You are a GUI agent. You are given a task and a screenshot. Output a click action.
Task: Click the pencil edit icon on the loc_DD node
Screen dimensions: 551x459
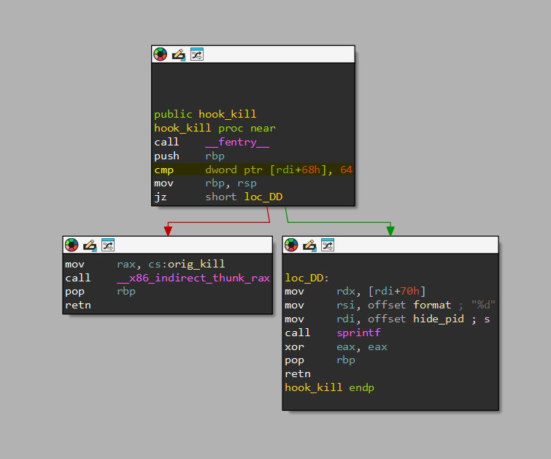click(309, 245)
